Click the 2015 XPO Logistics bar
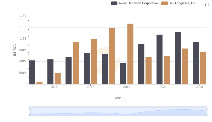The height and width of the screenshot is (122, 212). pos(58,79)
